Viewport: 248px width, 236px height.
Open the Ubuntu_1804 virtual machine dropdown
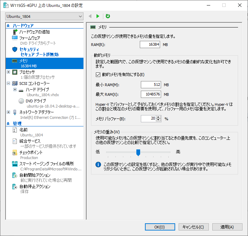tap(44, 16)
